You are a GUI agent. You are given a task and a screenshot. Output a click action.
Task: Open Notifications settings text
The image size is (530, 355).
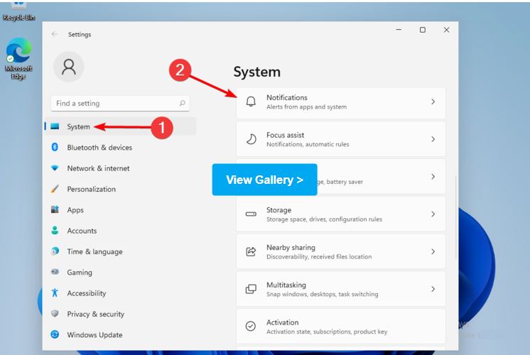pyautogui.click(x=286, y=97)
